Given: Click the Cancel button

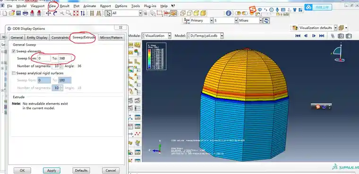Looking at the screenshot, I should coord(111,170).
